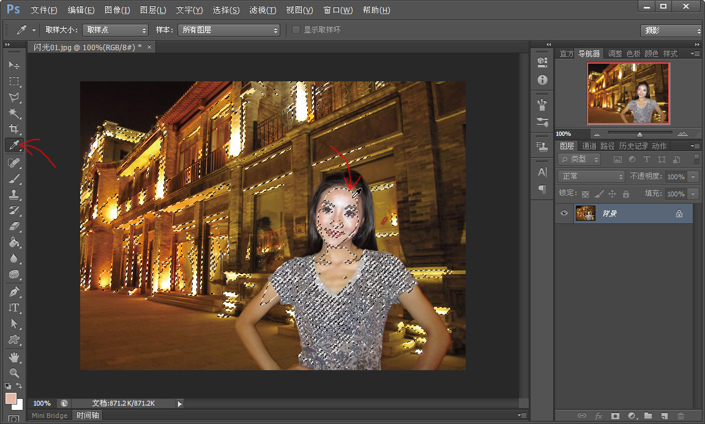Enable the 显示取样环 checkbox
705x424 pixels.
[x=296, y=30]
